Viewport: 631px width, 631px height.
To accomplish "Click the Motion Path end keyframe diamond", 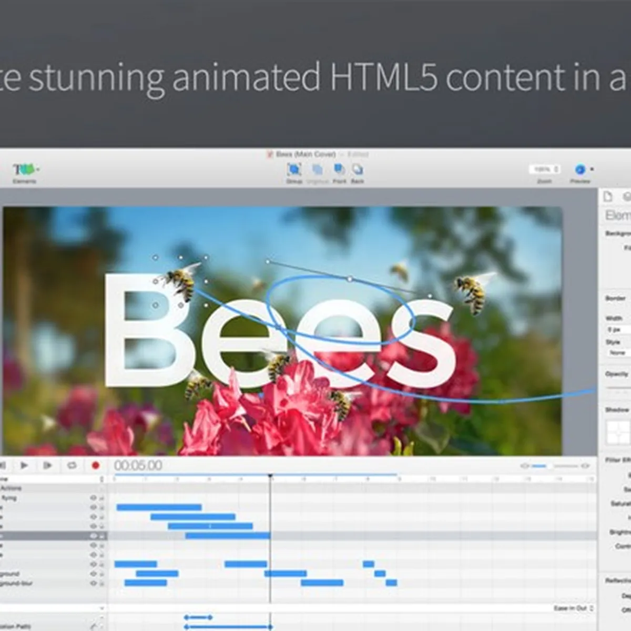I will (270, 627).
